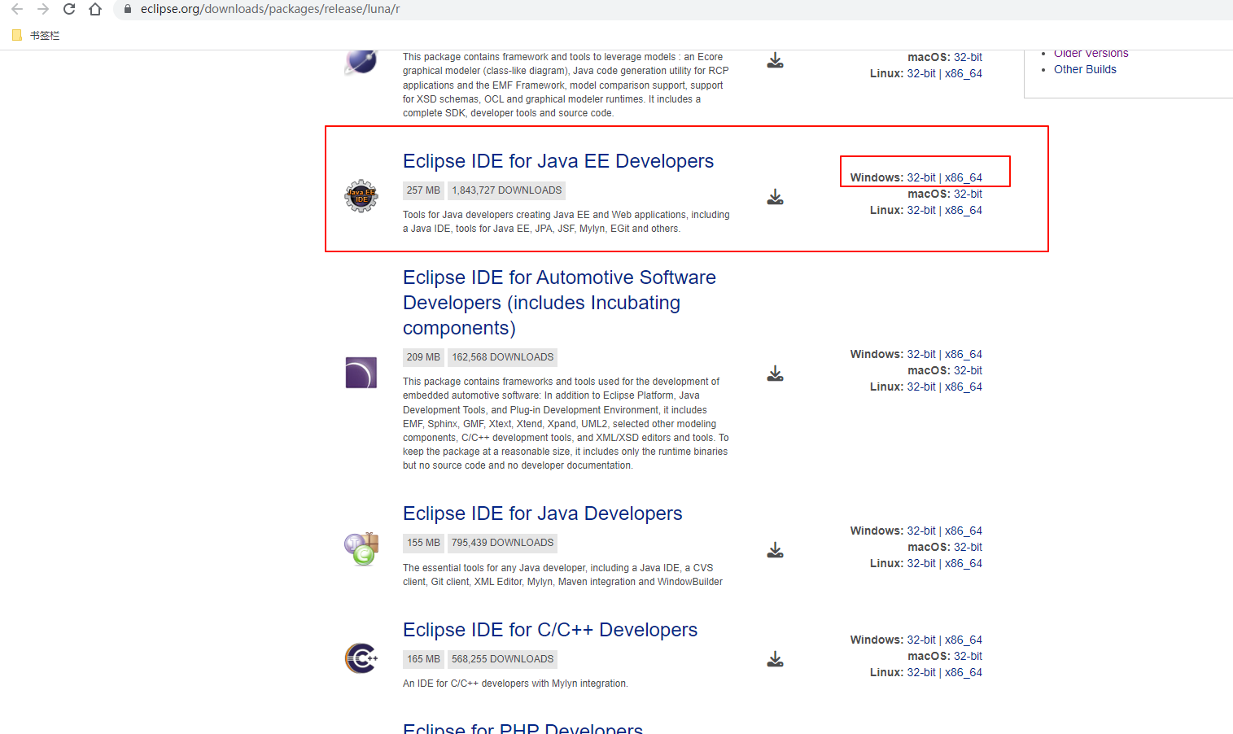
Task: Download Java EE Linux 32-bit
Action: click(x=921, y=210)
